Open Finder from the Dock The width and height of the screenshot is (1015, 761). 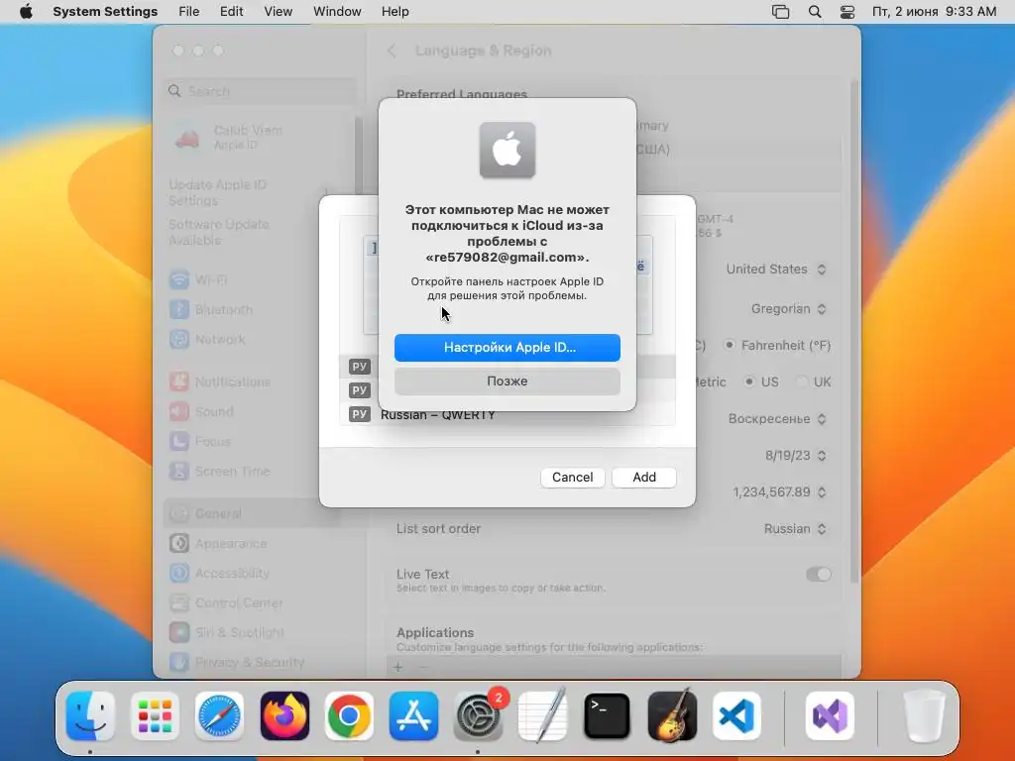[90, 715]
